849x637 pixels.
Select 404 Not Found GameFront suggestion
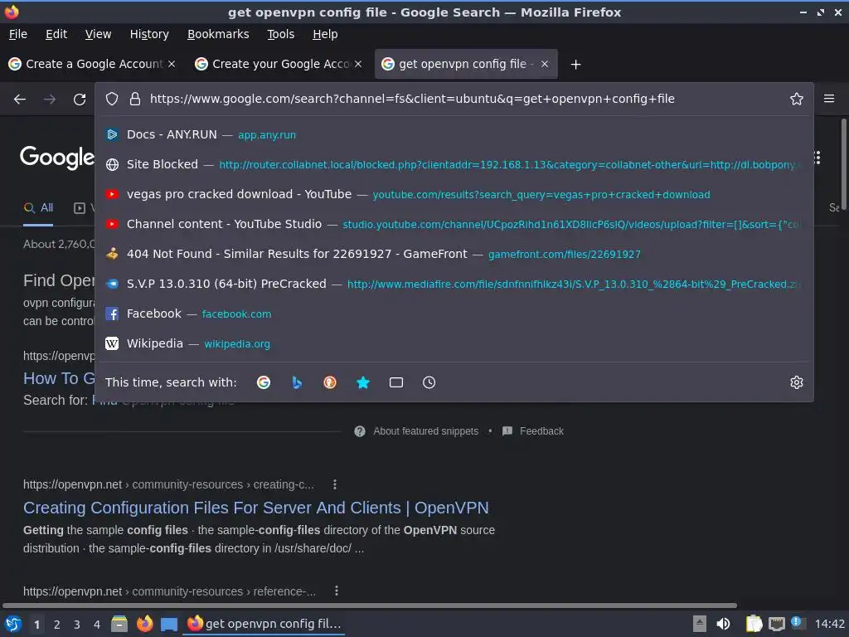454,254
